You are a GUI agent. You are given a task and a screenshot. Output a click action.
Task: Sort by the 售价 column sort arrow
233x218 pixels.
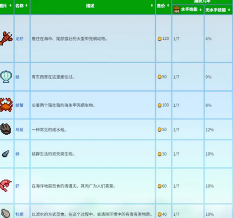pyautogui.click(x=168, y=5)
